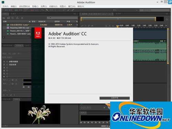Select the Slip tool in toolbar
Screen dimensions: 172x129
(51, 10)
